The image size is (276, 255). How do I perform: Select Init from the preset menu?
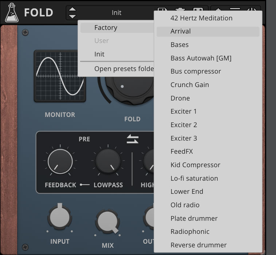point(99,54)
